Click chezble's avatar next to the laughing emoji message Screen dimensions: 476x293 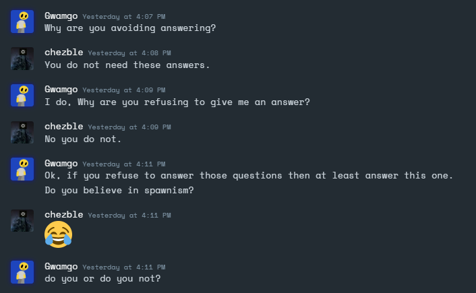coord(22,220)
